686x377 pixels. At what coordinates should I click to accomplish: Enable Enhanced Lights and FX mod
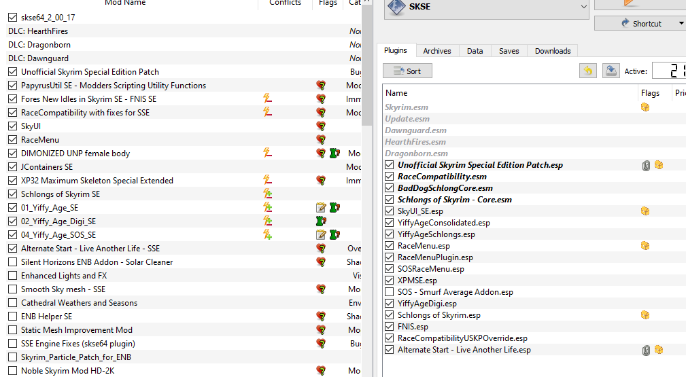[x=13, y=276]
